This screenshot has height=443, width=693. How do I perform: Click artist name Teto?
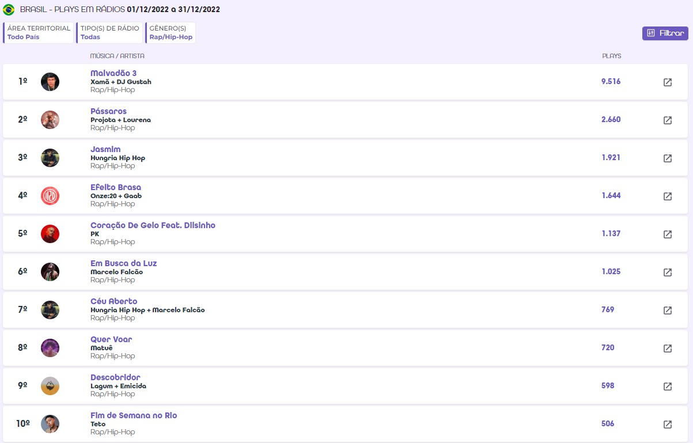(x=98, y=424)
